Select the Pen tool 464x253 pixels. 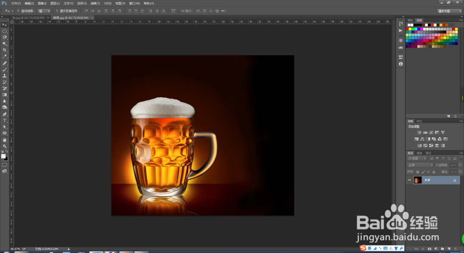(x=5, y=114)
